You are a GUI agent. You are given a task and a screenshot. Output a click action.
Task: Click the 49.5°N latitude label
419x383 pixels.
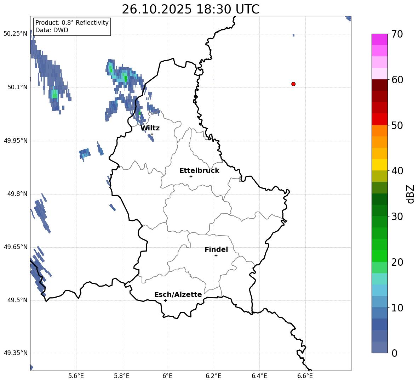[x=17, y=300]
